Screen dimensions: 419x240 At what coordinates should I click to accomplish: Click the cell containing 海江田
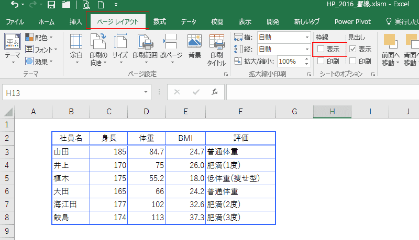[x=71, y=205]
